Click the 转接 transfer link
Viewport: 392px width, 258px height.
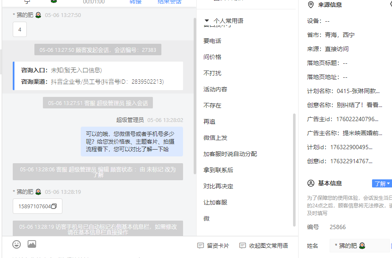point(135,2)
